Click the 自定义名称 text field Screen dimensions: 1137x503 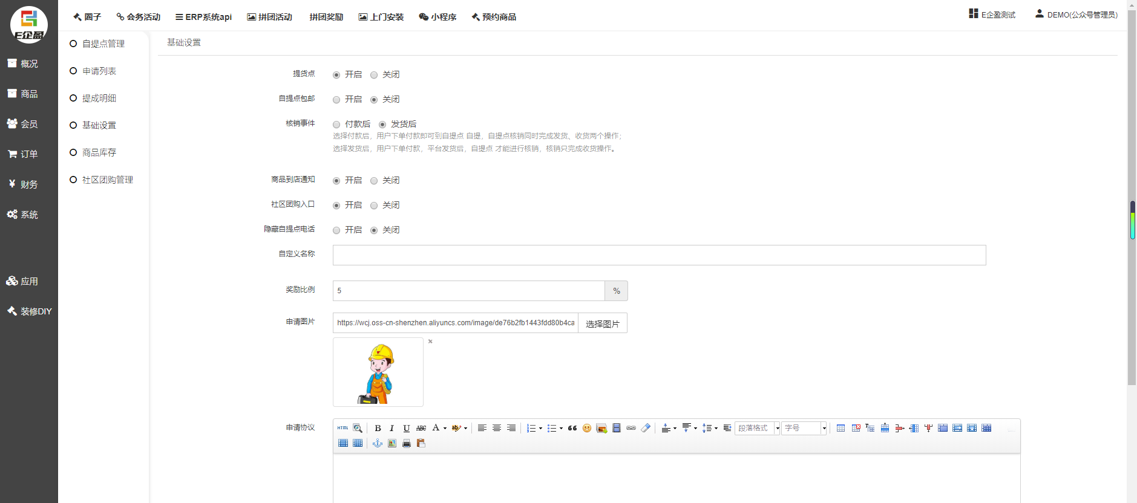[659, 255]
